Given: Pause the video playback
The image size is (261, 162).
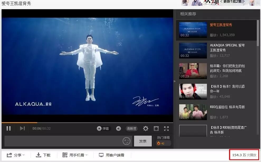Looking at the screenshot, I should pyautogui.click(x=8, y=129).
